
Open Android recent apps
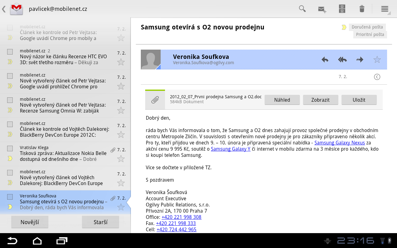(x=62, y=241)
